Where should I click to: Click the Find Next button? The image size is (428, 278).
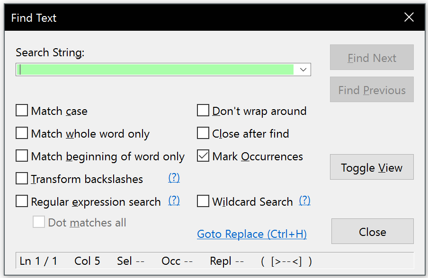371,57
